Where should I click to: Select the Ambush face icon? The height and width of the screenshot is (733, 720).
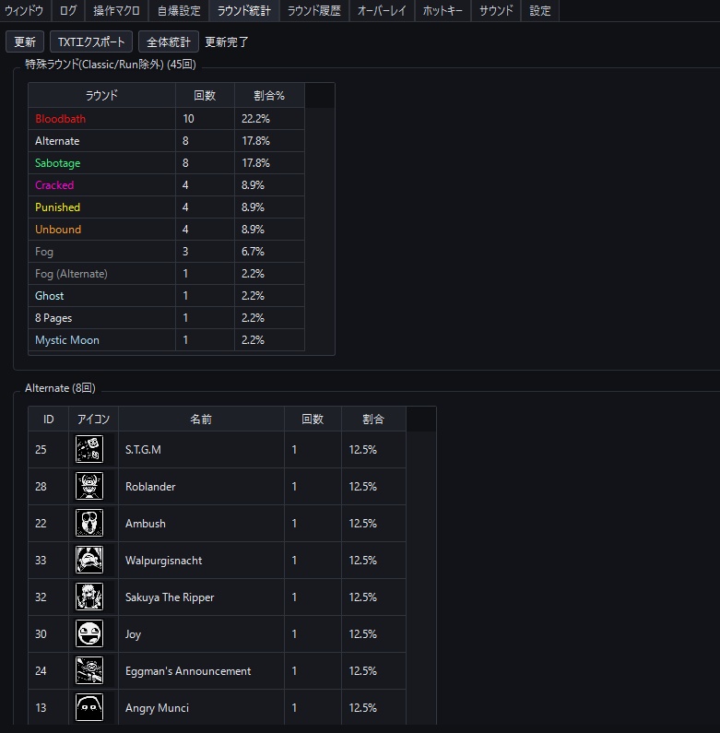(x=89, y=523)
